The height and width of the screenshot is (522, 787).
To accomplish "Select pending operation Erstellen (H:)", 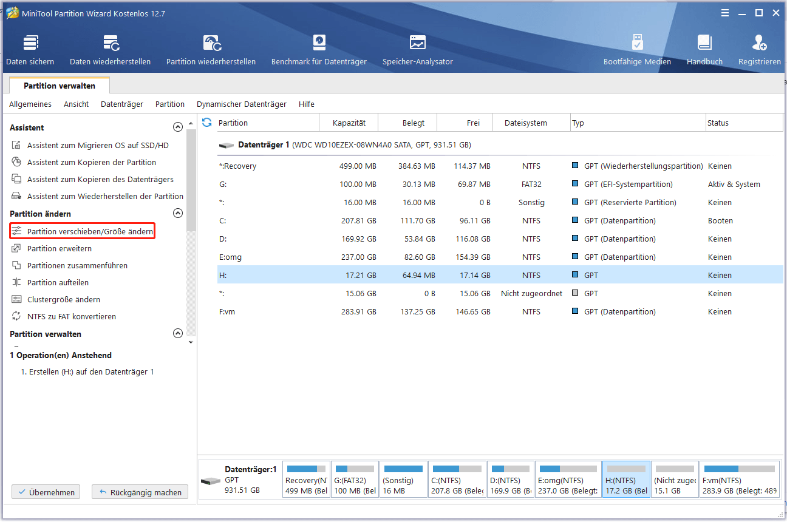I will pos(87,372).
